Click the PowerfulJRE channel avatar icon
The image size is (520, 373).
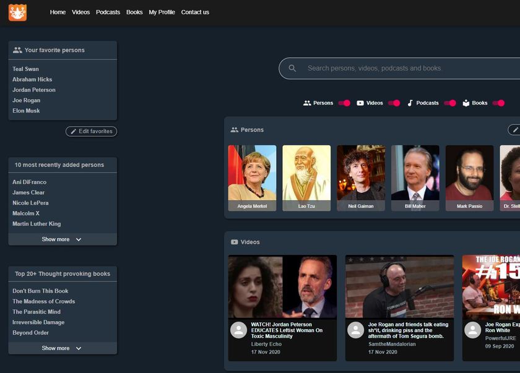point(472,330)
